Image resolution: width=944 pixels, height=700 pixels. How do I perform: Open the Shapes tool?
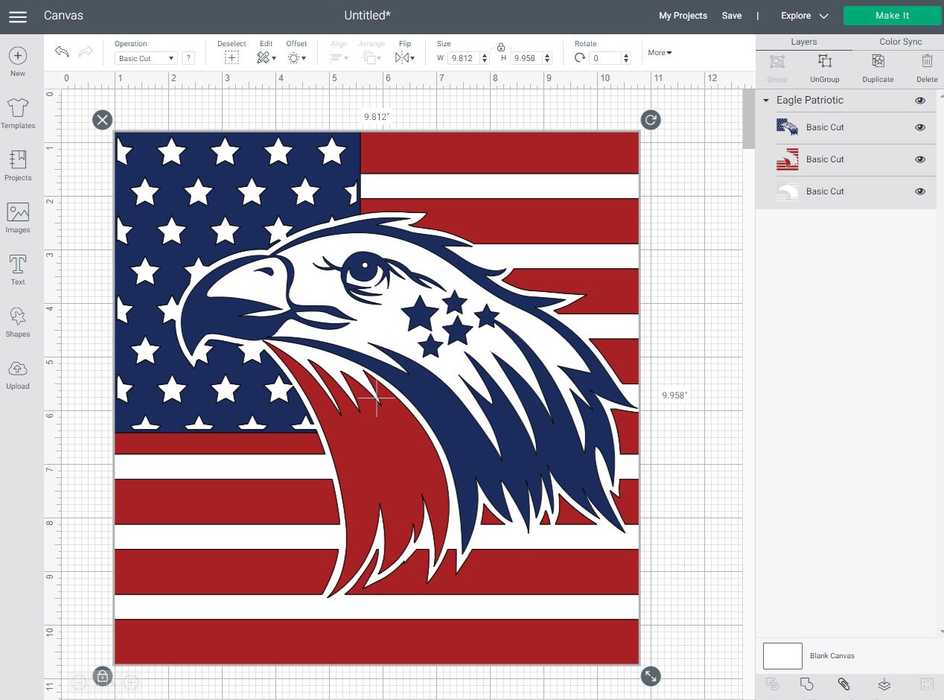(x=17, y=321)
